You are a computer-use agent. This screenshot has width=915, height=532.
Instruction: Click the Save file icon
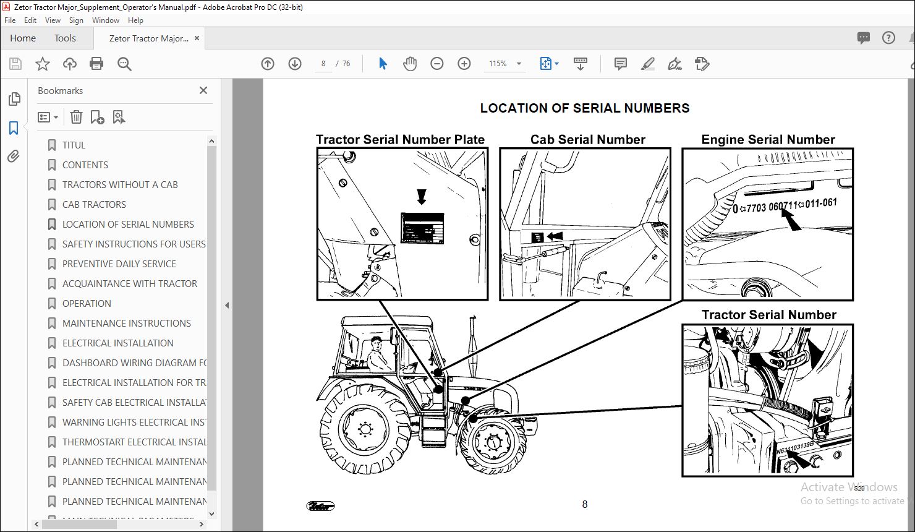coord(15,64)
